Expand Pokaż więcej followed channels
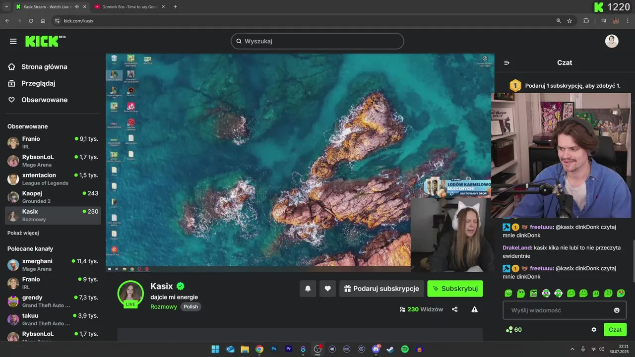 tap(23, 233)
